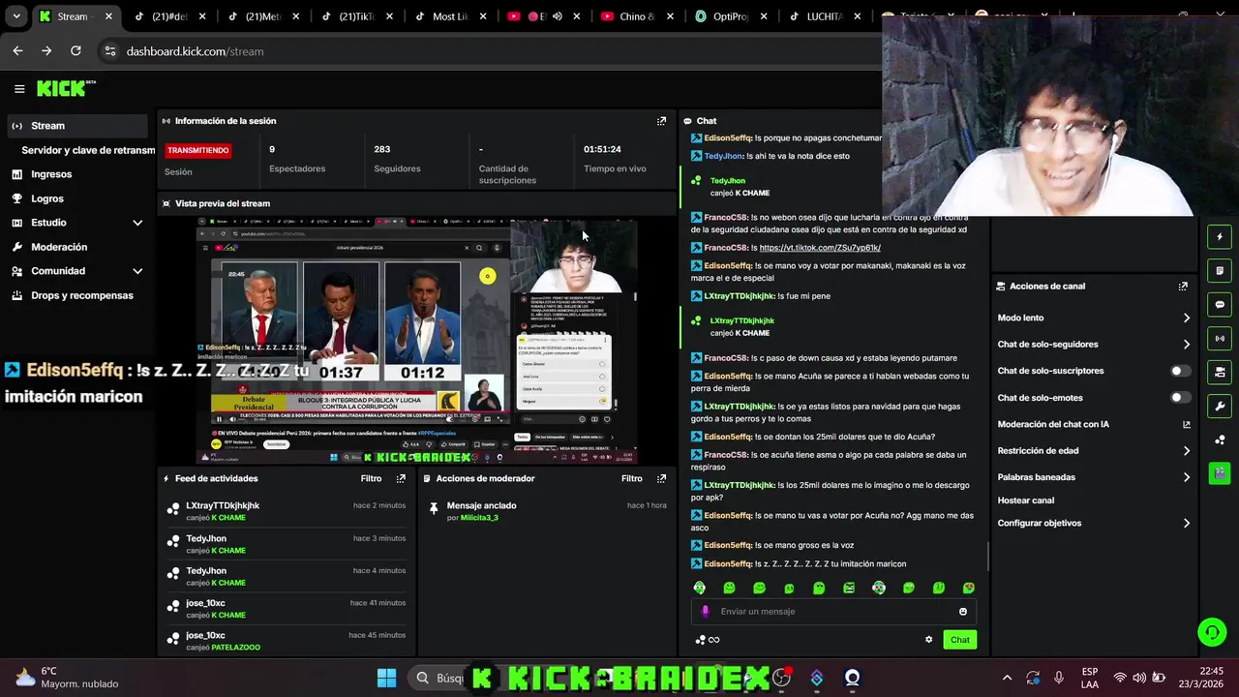1239x697 pixels.
Task: Switch to the Most Lik TikTok tab
Action: (448, 16)
